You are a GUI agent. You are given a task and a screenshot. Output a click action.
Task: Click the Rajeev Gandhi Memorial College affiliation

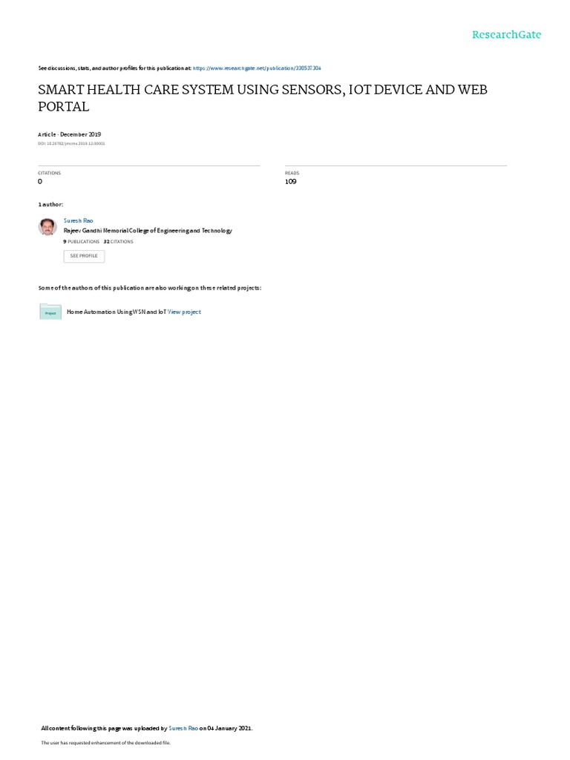[x=148, y=231]
